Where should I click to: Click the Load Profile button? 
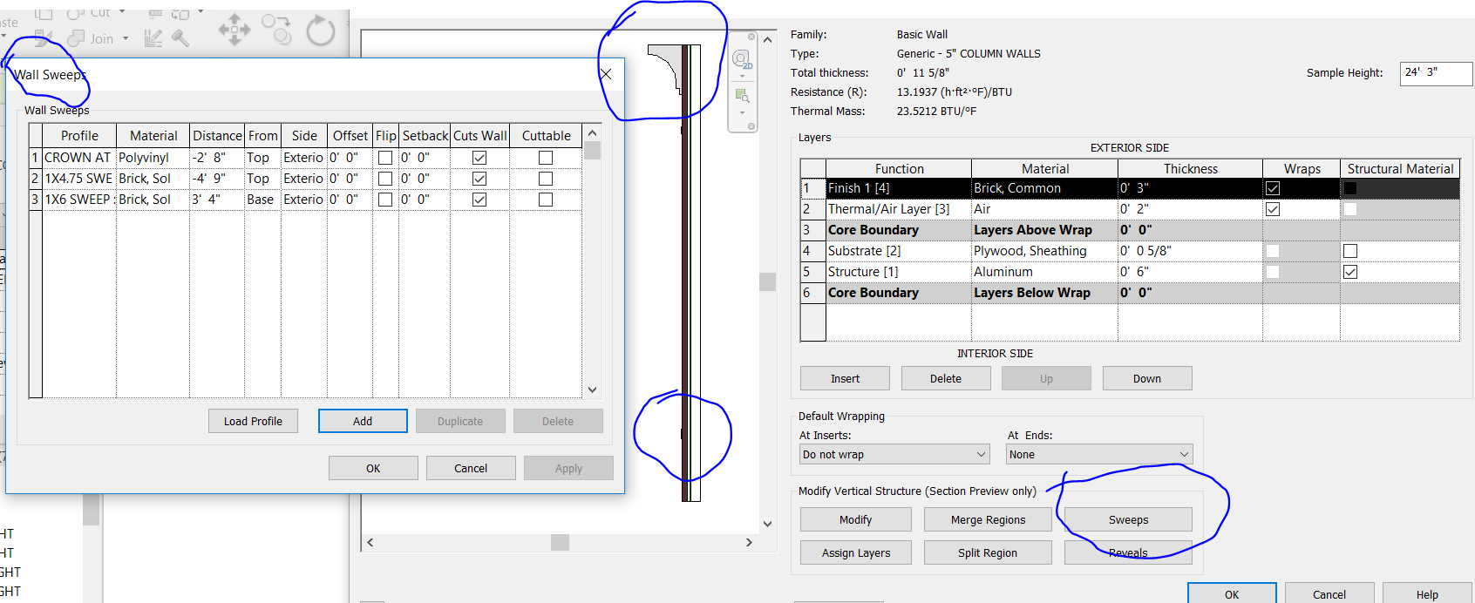253,421
